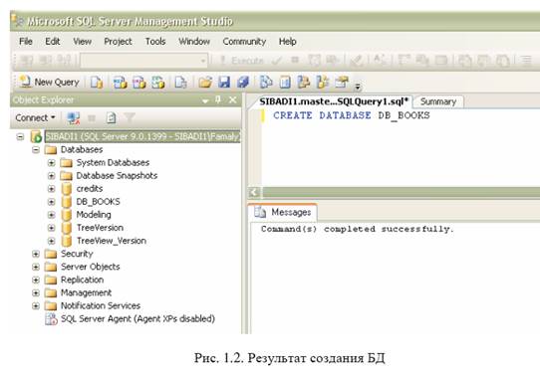Screen dimensions: 540x378
Task: Open the Connect dropdown in Object Explorer
Action: click(x=35, y=118)
